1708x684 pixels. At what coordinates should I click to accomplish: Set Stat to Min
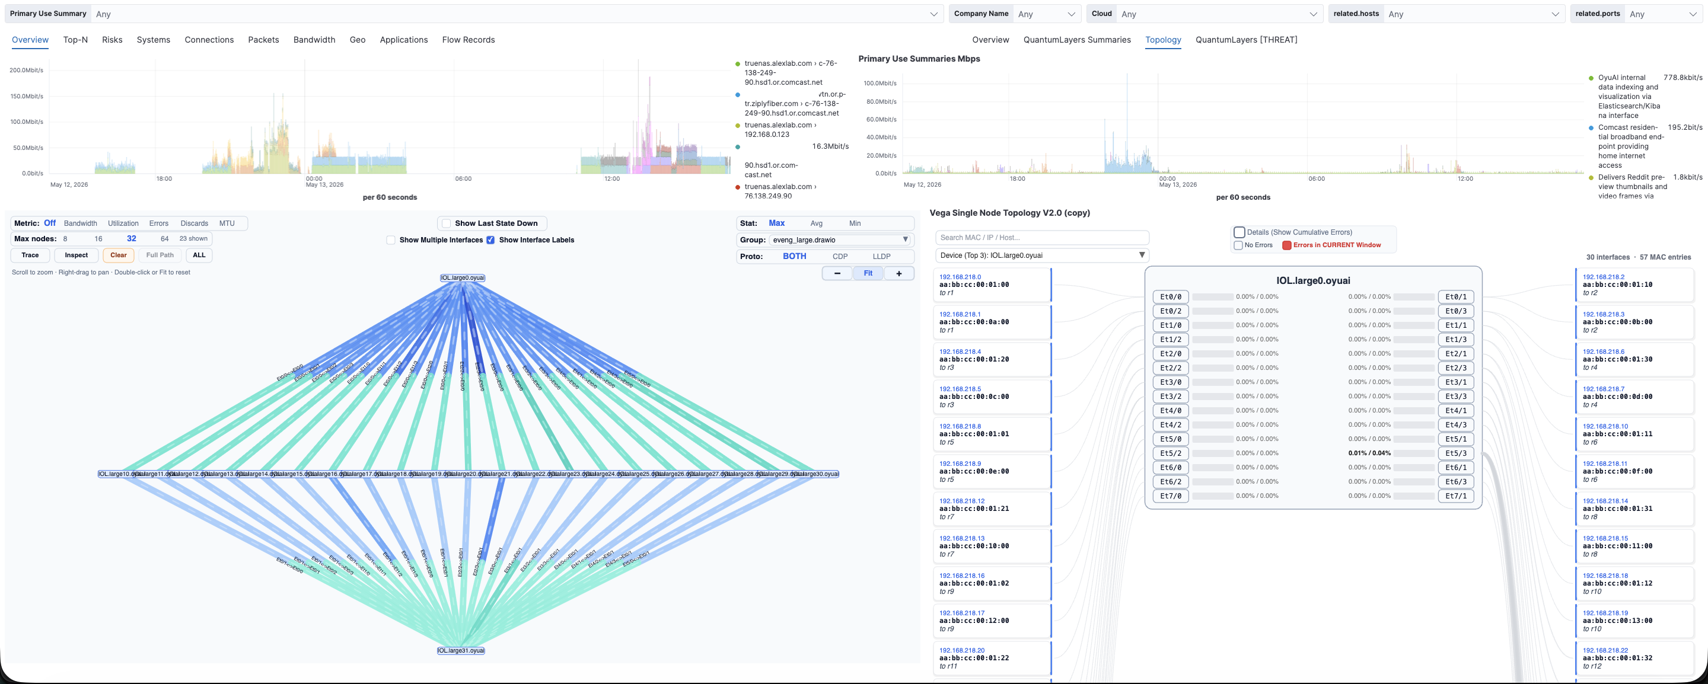coord(855,223)
